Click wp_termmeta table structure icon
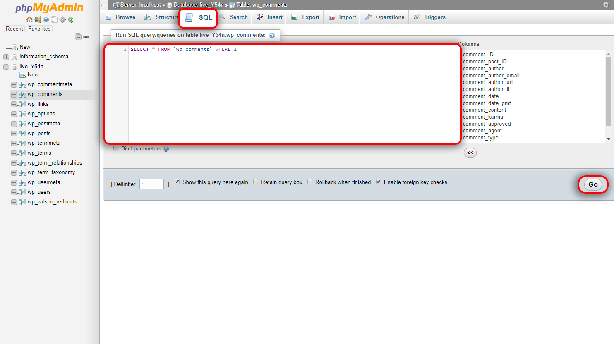This screenshot has height=344, width=614. 23,143
